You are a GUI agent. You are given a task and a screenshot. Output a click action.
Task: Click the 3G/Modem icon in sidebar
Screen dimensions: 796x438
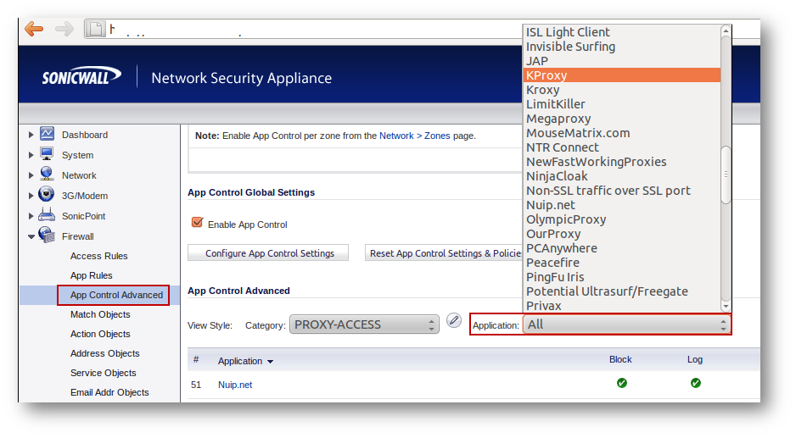pyautogui.click(x=47, y=195)
